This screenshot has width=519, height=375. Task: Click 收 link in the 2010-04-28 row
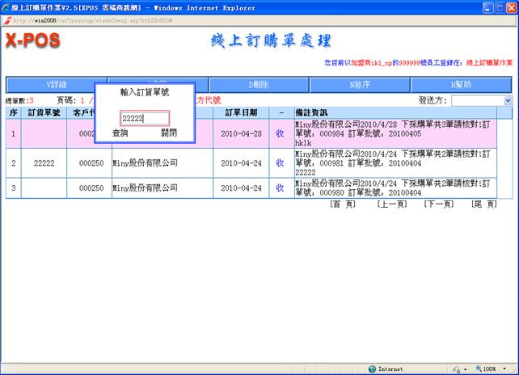click(280, 133)
